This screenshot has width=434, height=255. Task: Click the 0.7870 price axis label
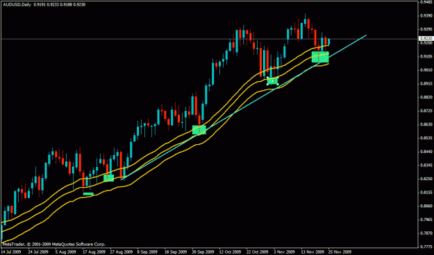426,234
